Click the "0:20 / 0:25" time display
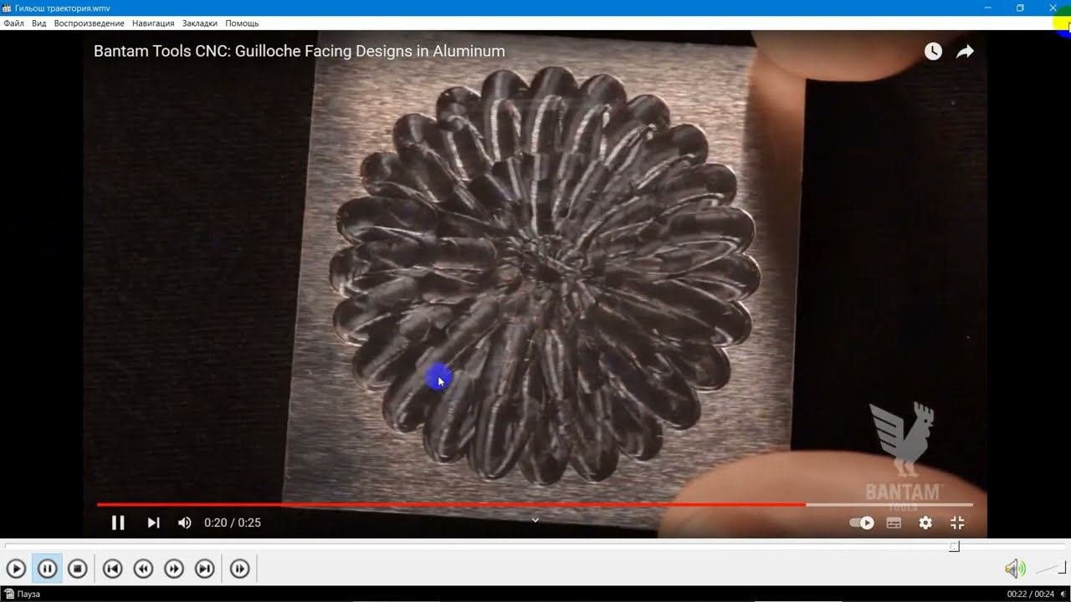The height and width of the screenshot is (602, 1071). click(233, 523)
